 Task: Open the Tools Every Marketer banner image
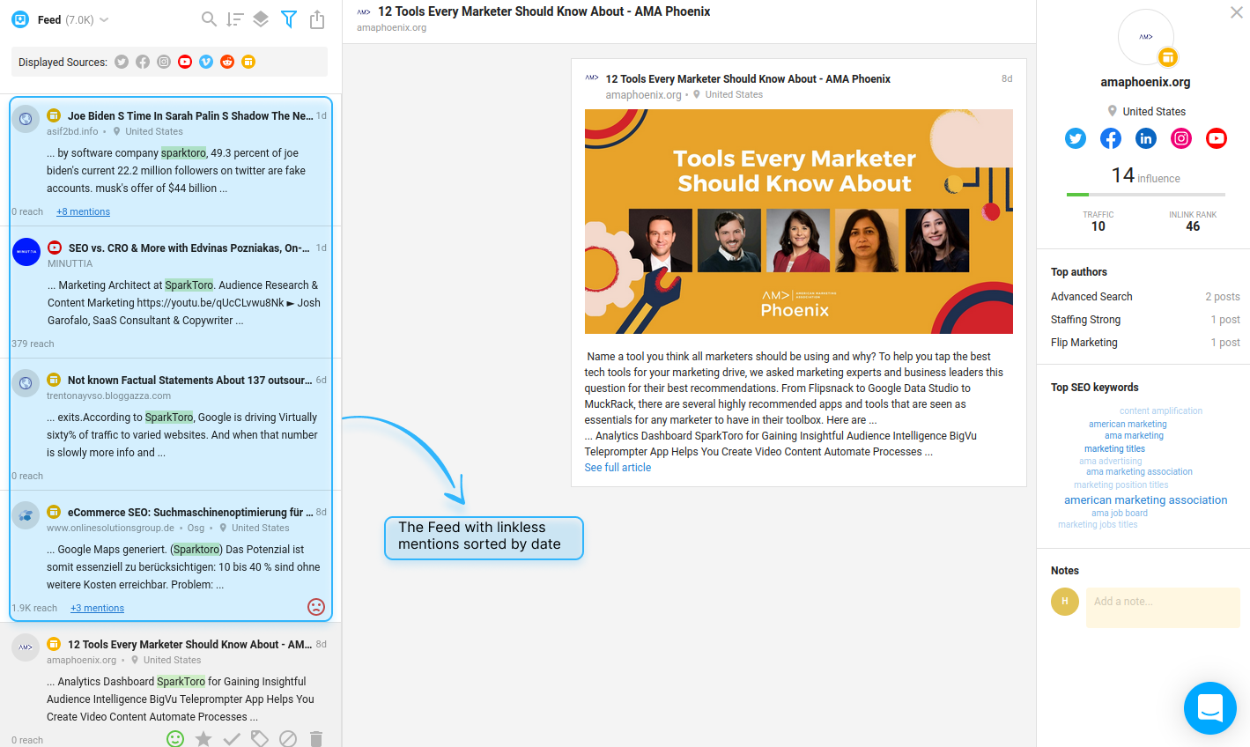(x=799, y=221)
